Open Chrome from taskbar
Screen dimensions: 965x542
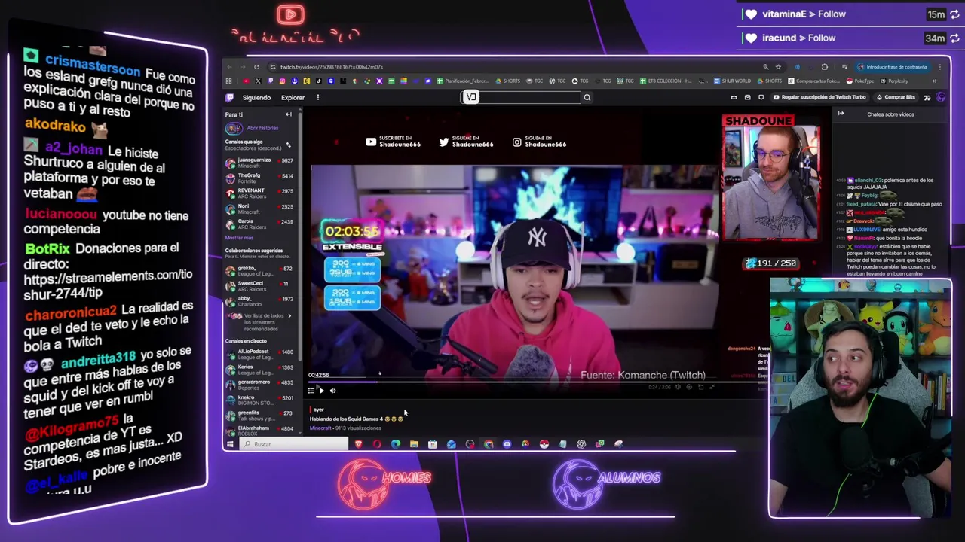click(x=489, y=444)
